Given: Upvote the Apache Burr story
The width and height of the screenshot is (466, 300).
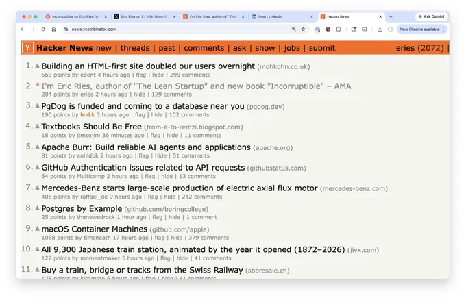Looking at the screenshot, I should pyautogui.click(x=38, y=147).
